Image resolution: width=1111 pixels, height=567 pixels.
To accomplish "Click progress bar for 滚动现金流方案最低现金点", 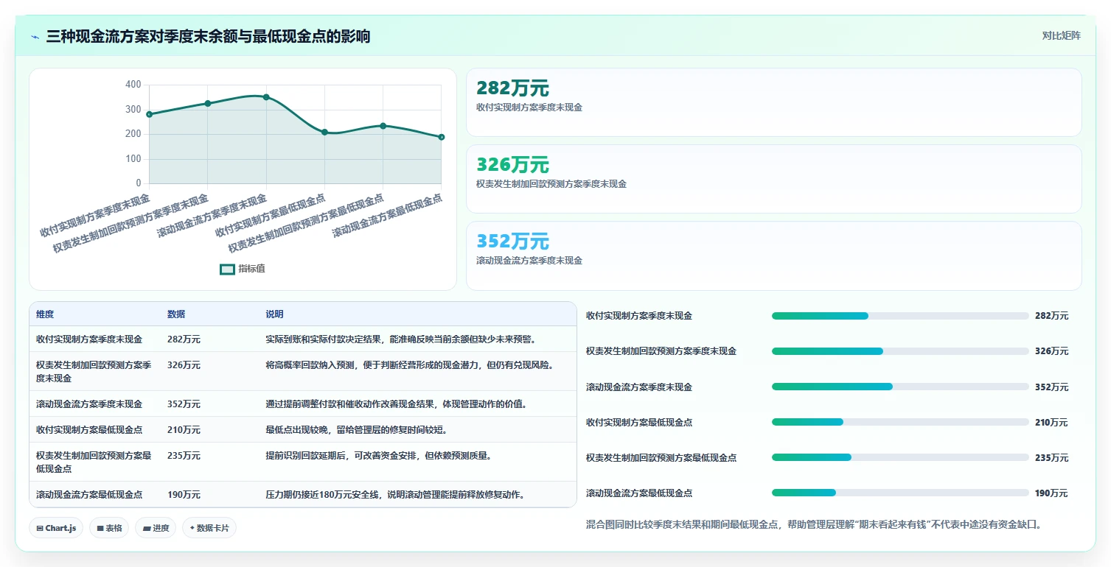I will pos(900,493).
